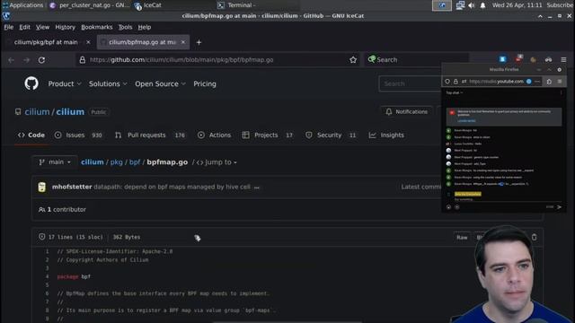Click the blue extension icon in toolbar
This screenshot has height=323, width=575.
click(x=502, y=59)
